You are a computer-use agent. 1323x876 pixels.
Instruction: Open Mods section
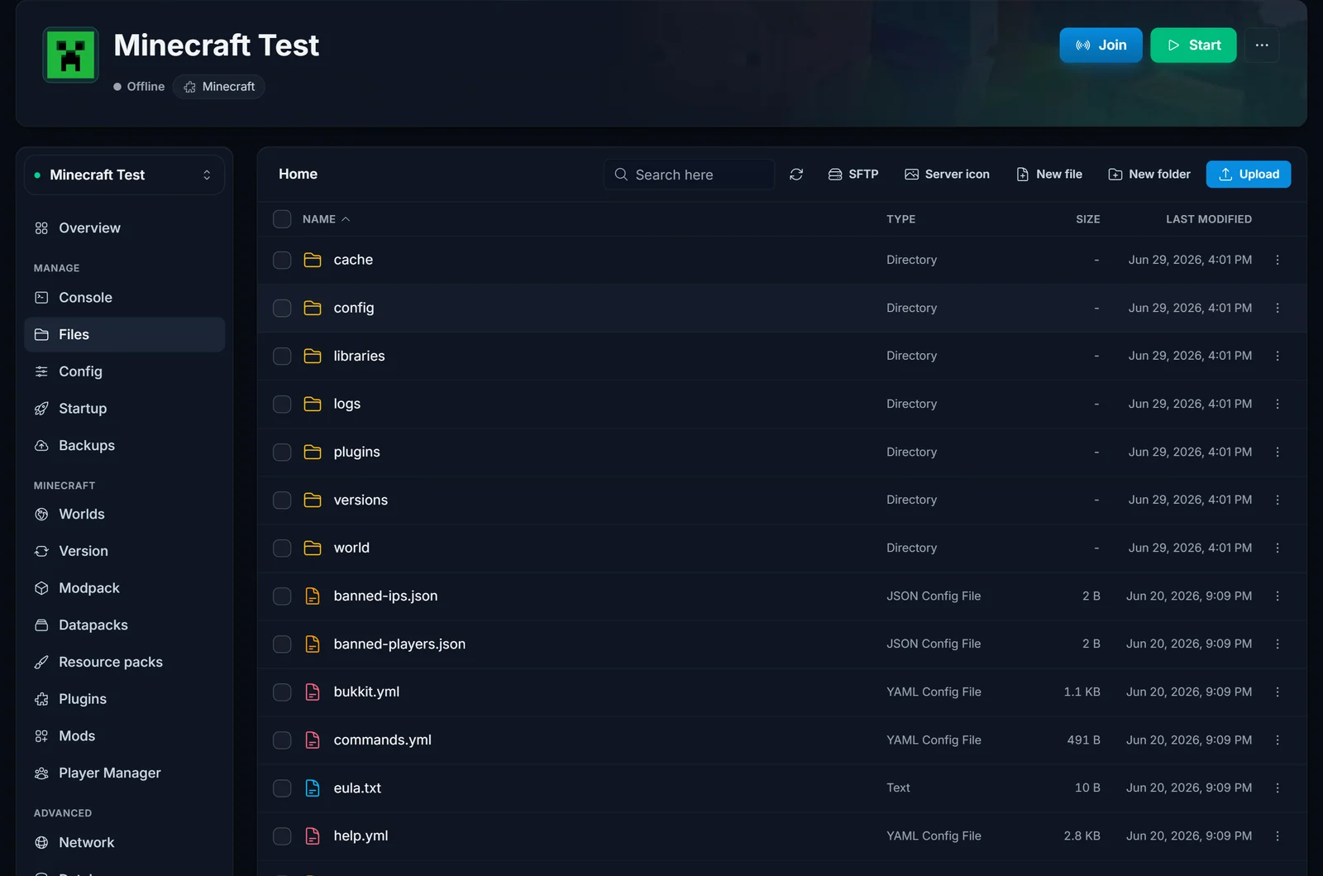(124, 736)
